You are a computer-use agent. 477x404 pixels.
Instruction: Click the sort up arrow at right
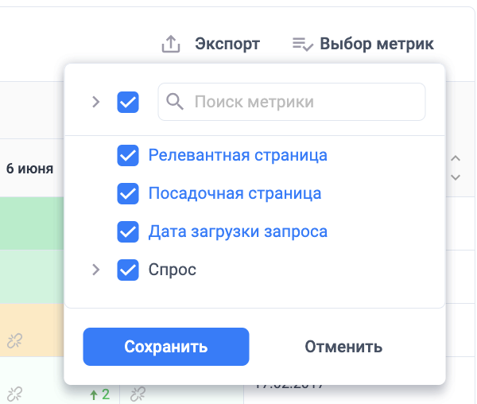click(x=456, y=158)
